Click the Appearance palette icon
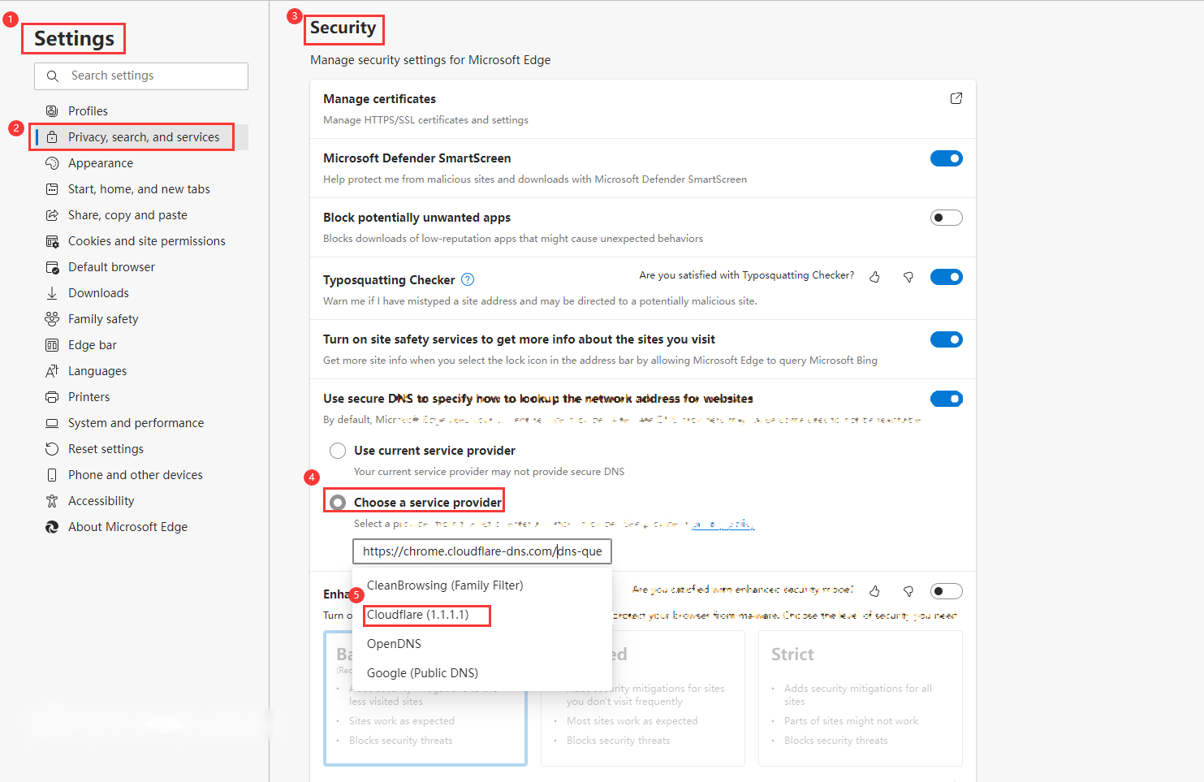The width and height of the screenshot is (1204, 782). coord(52,163)
